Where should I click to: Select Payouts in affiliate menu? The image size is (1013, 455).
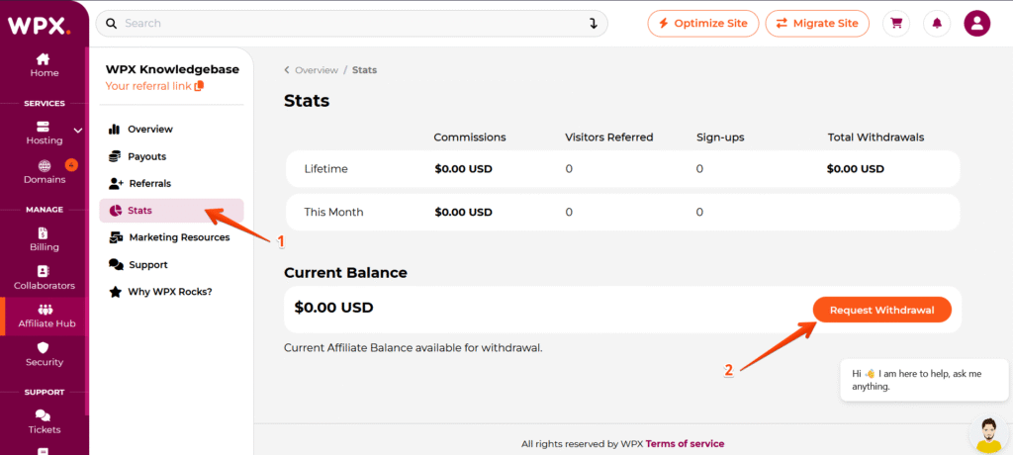[x=146, y=156]
